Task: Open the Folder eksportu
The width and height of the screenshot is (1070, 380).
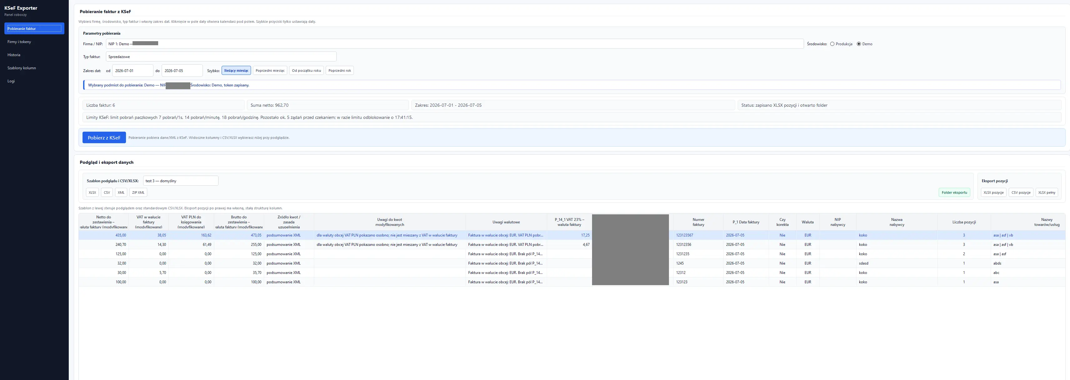Action: [954, 193]
